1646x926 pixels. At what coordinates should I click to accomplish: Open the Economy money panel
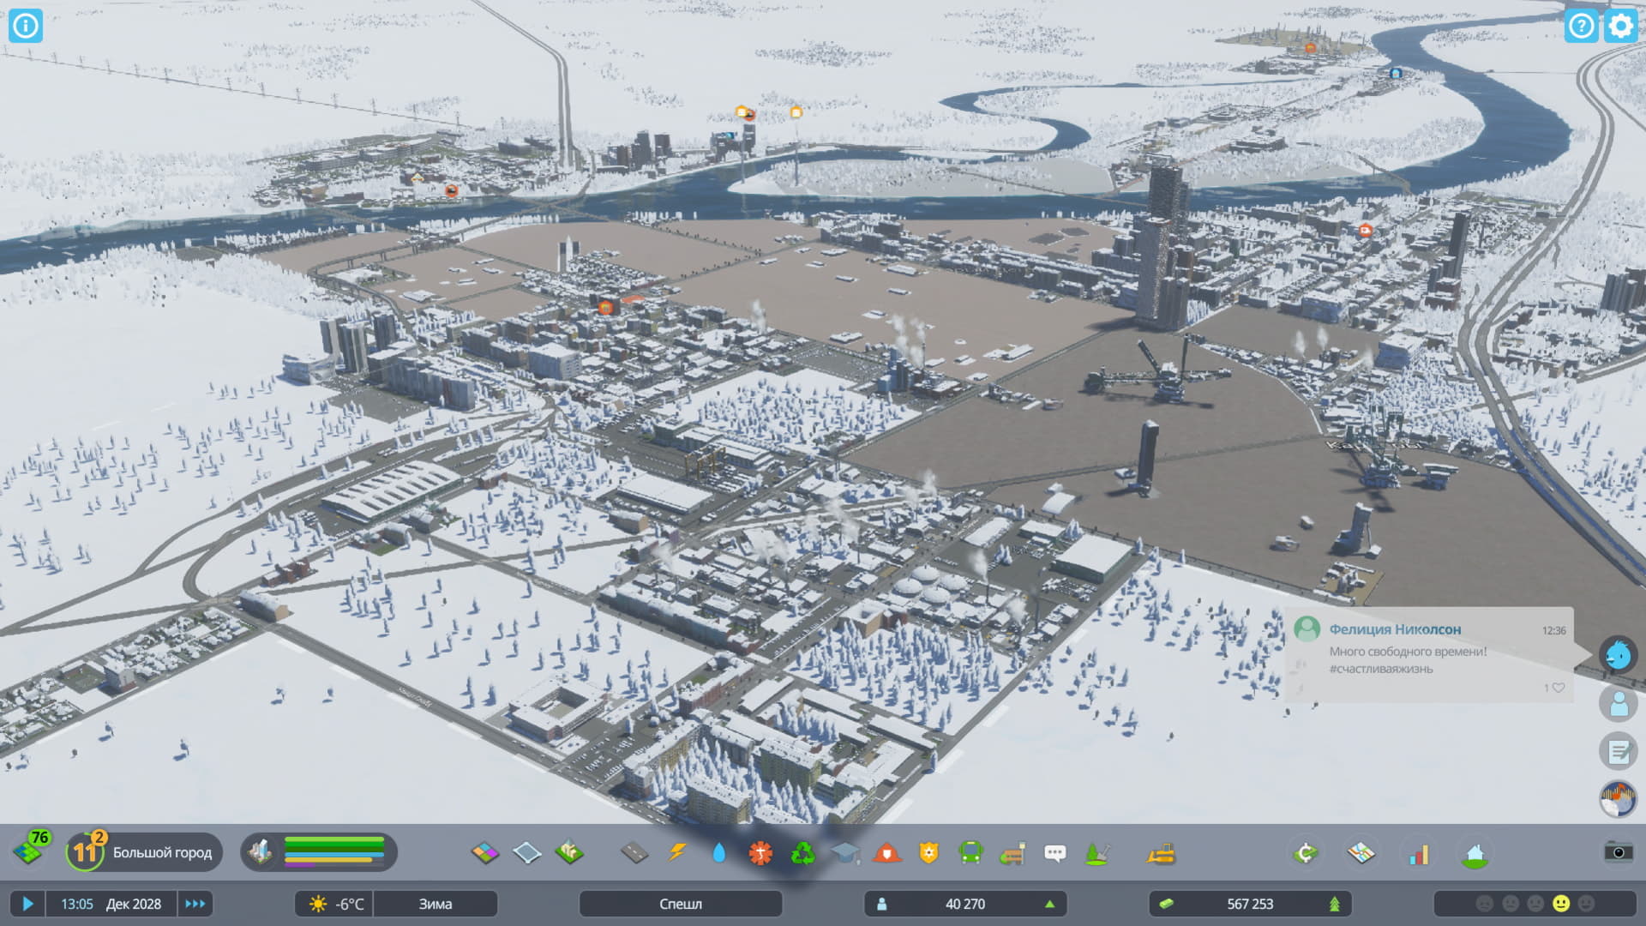1305,852
